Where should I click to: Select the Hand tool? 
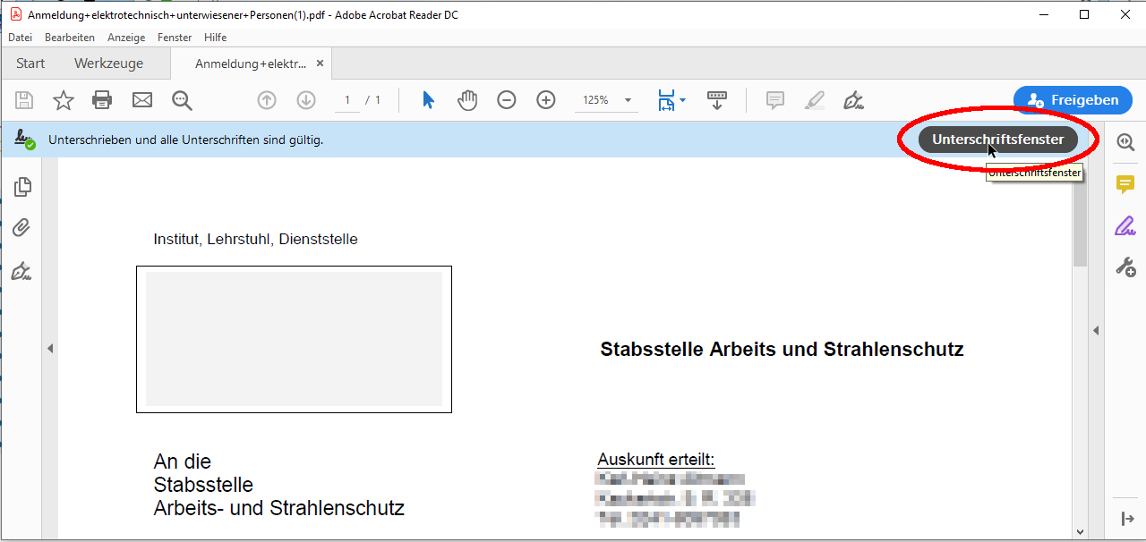coord(467,100)
